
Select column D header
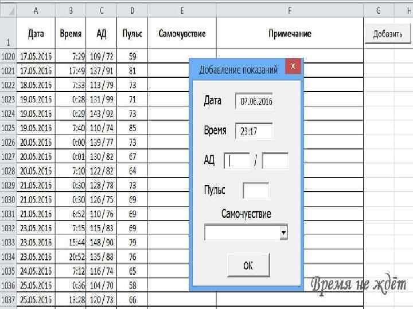[x=133, y=11]
